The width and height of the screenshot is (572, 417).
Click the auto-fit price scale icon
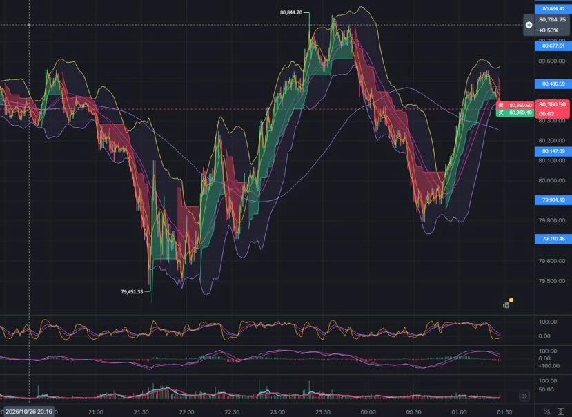[561, 411]
